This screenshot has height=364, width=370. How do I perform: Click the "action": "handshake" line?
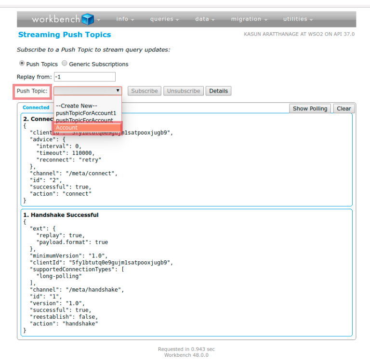click(64, 324)
